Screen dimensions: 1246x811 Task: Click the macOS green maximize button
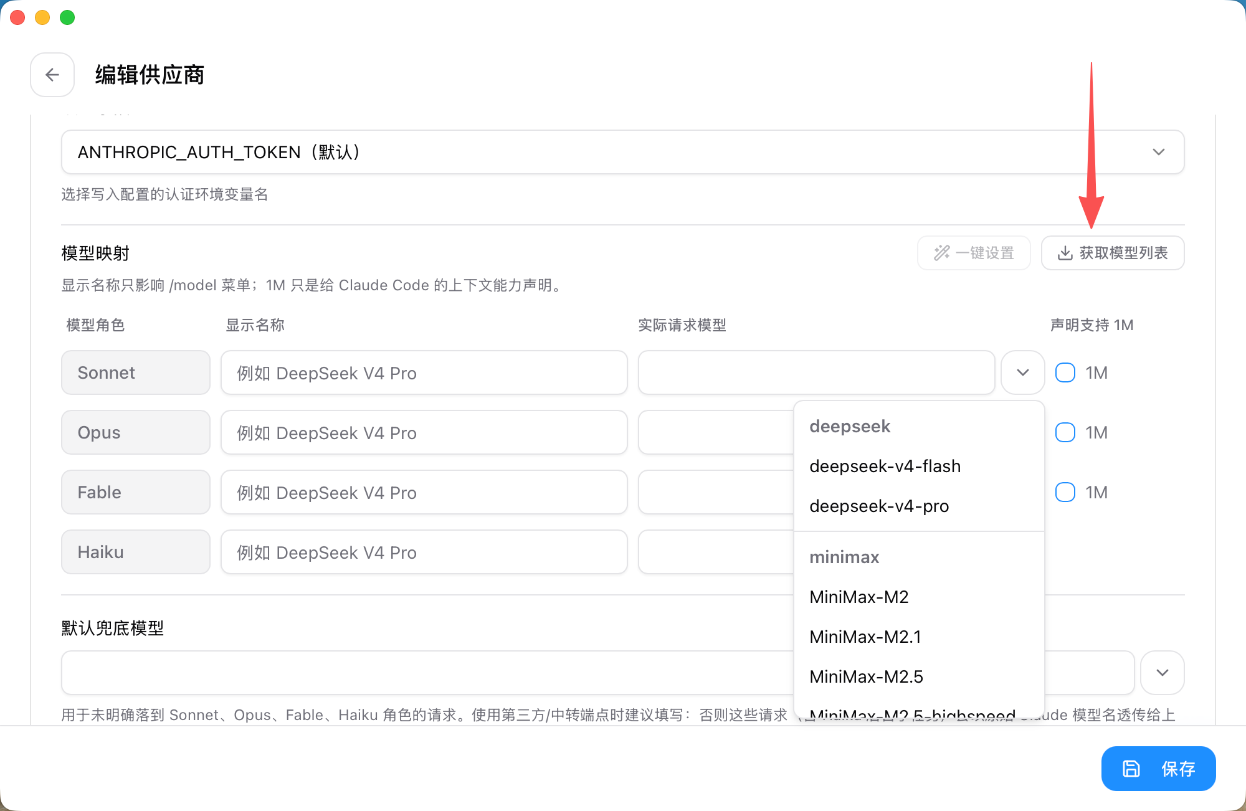[67, 17]
